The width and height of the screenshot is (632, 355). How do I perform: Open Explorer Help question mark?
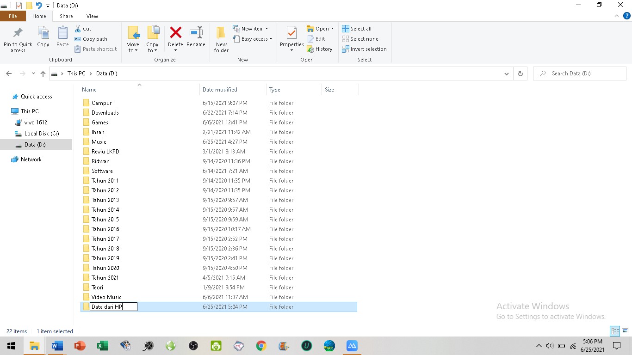pyautogui.click(x=627, y=16)
